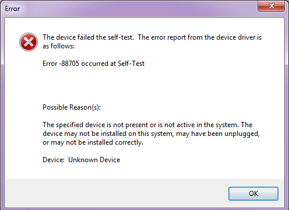Click empty title bar area beside Error
The height and width of the screenshot is (210, 289).
136,9
